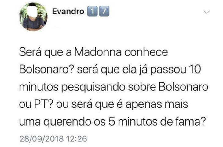The height and width of the screenshot is (147, 223).
Task: Click the Evandro display name
Action: (x=68, y=11)
